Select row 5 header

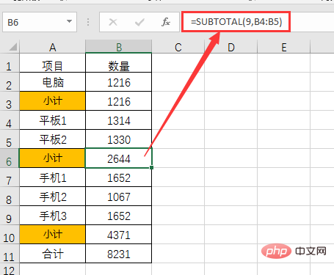click(x=10, y=139)
